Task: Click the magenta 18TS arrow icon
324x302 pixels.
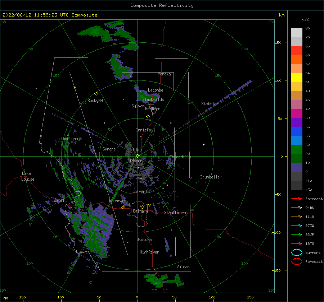Action: [x=297, y=244]
